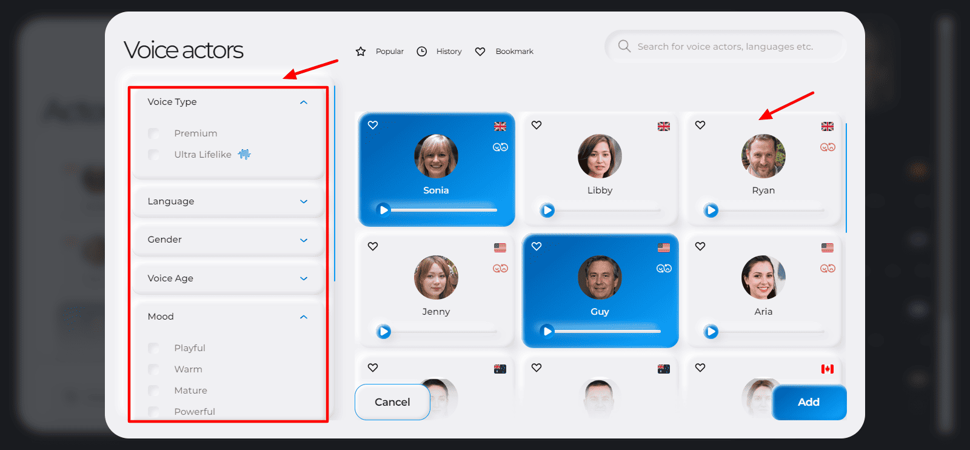Play Ryan's voice preview
The image size is (970, 450).
click(711, 210)
